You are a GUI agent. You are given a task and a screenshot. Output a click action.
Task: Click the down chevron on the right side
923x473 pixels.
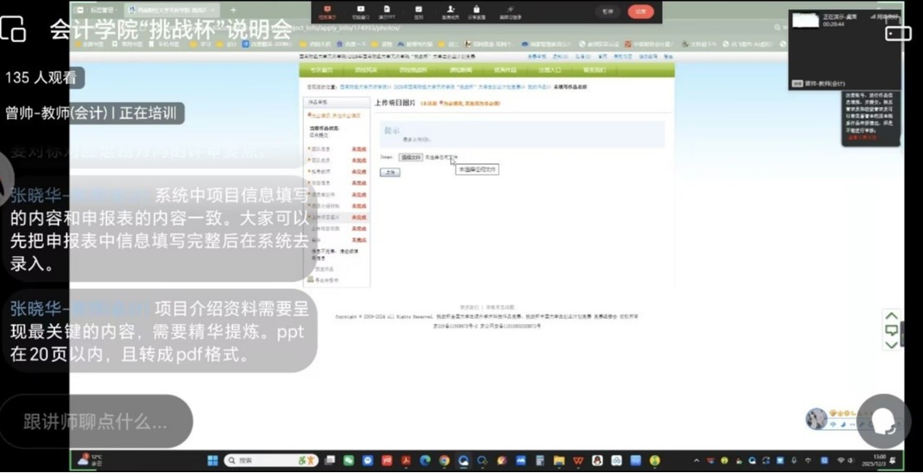click(x=892, y=345)
